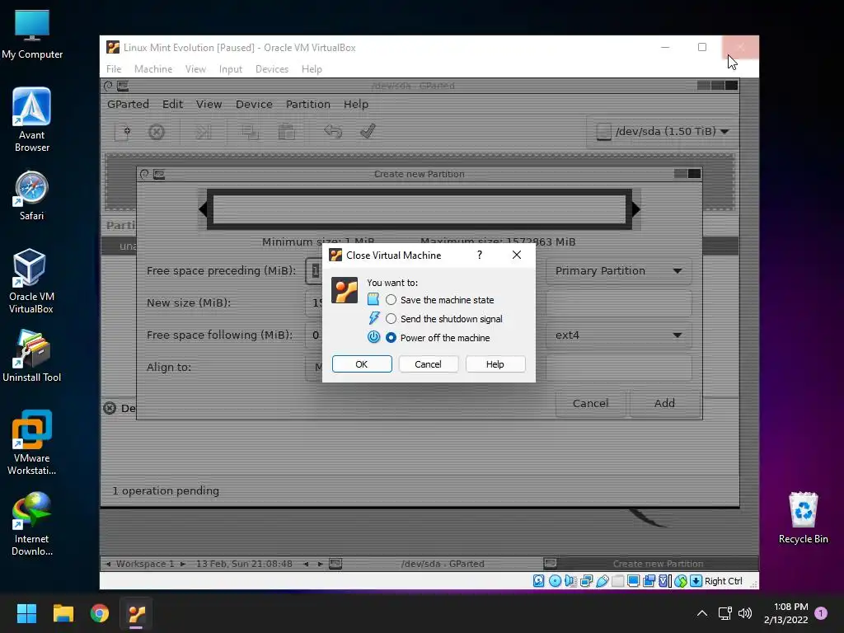
Task: Click the left partition resize arrow handle
Action: click(203, 209)
